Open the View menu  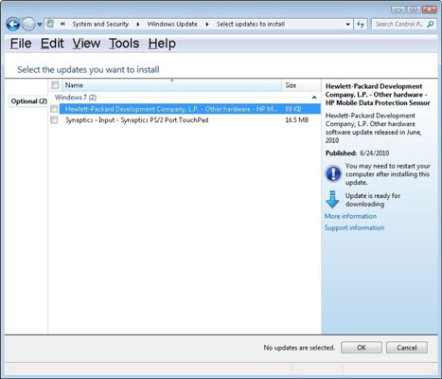pyautogui.click(x=86, y=44)
